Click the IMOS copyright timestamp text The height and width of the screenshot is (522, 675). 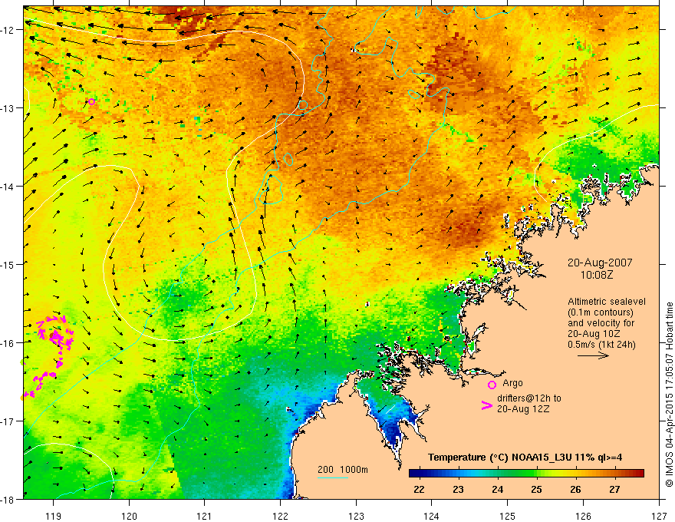(669, 394)
